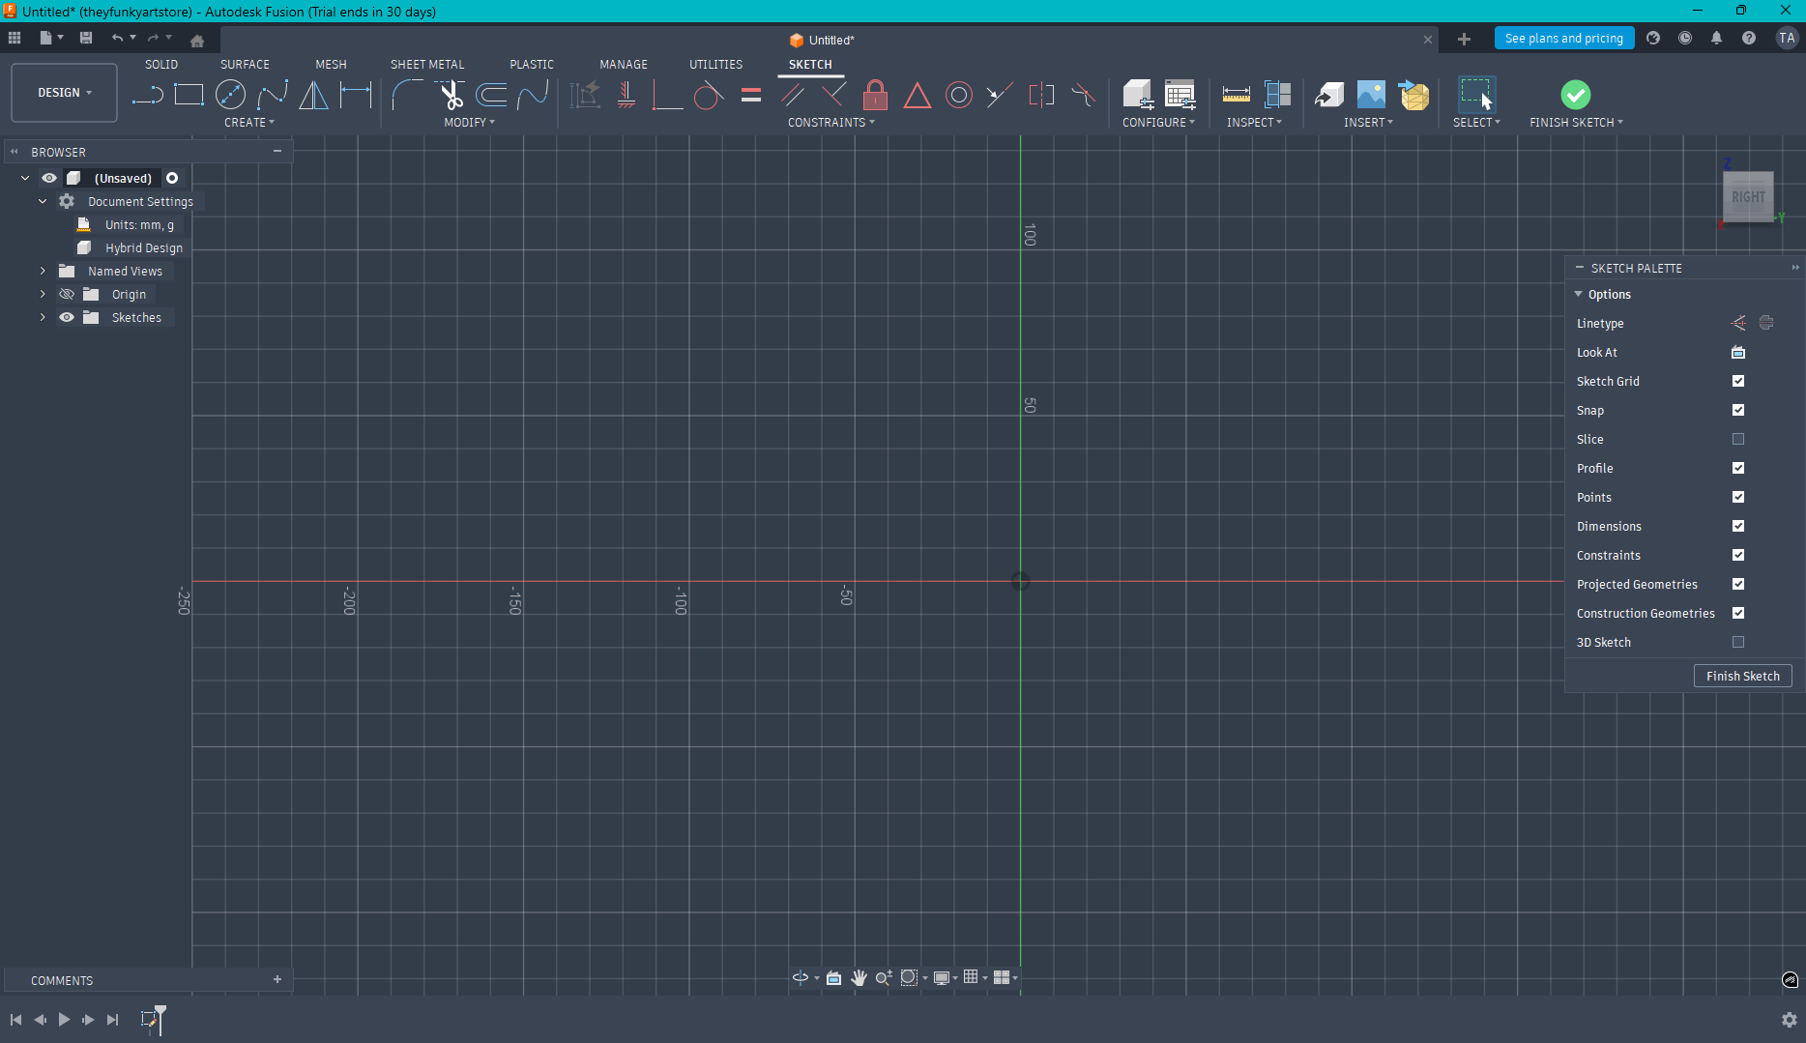Open the notifications bell
The image size is (1806, 1043).
click(x=1716, y=38)
